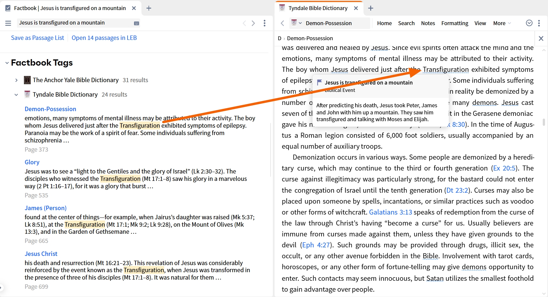Screen dimensions: 548x297
Task: Close the Tyndale Bible Dictionary tab
Action: tap(356, 8)
